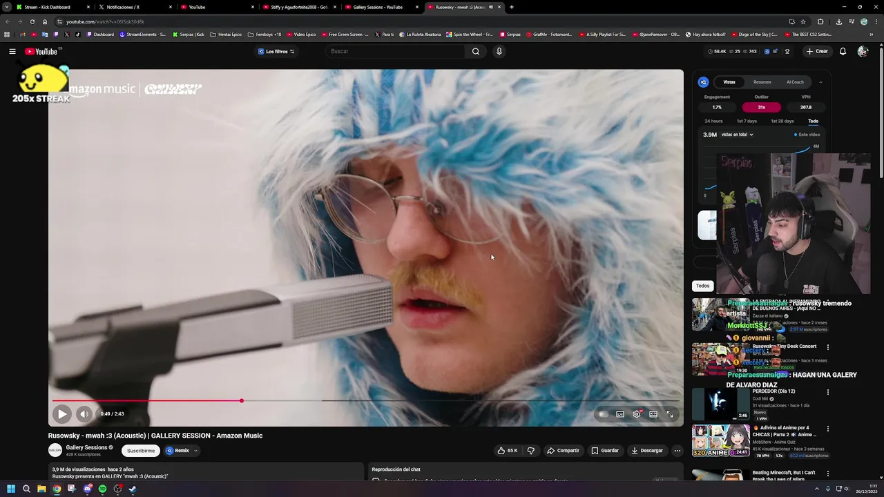
Task: Select the Todos chip in suggestions
Action: (702, 286)
